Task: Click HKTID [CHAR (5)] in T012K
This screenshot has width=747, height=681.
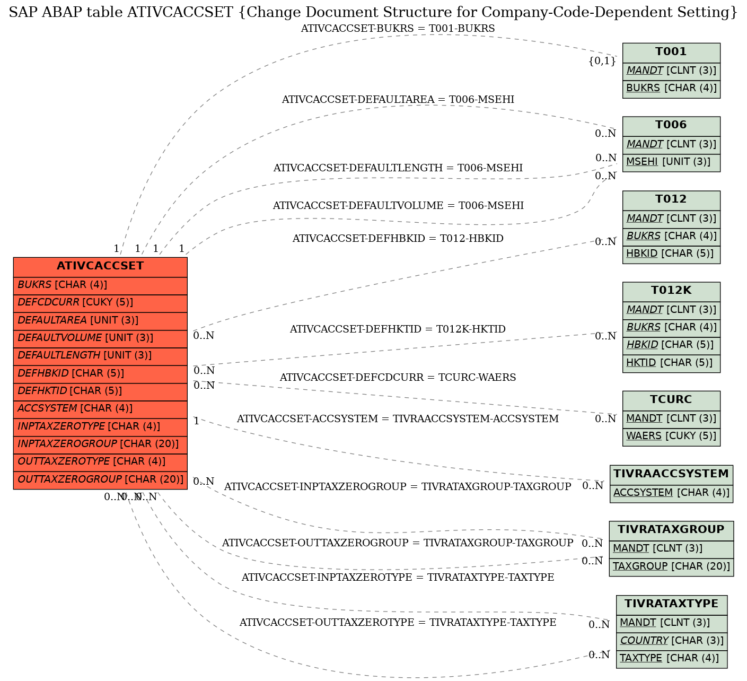Action: 671,363
